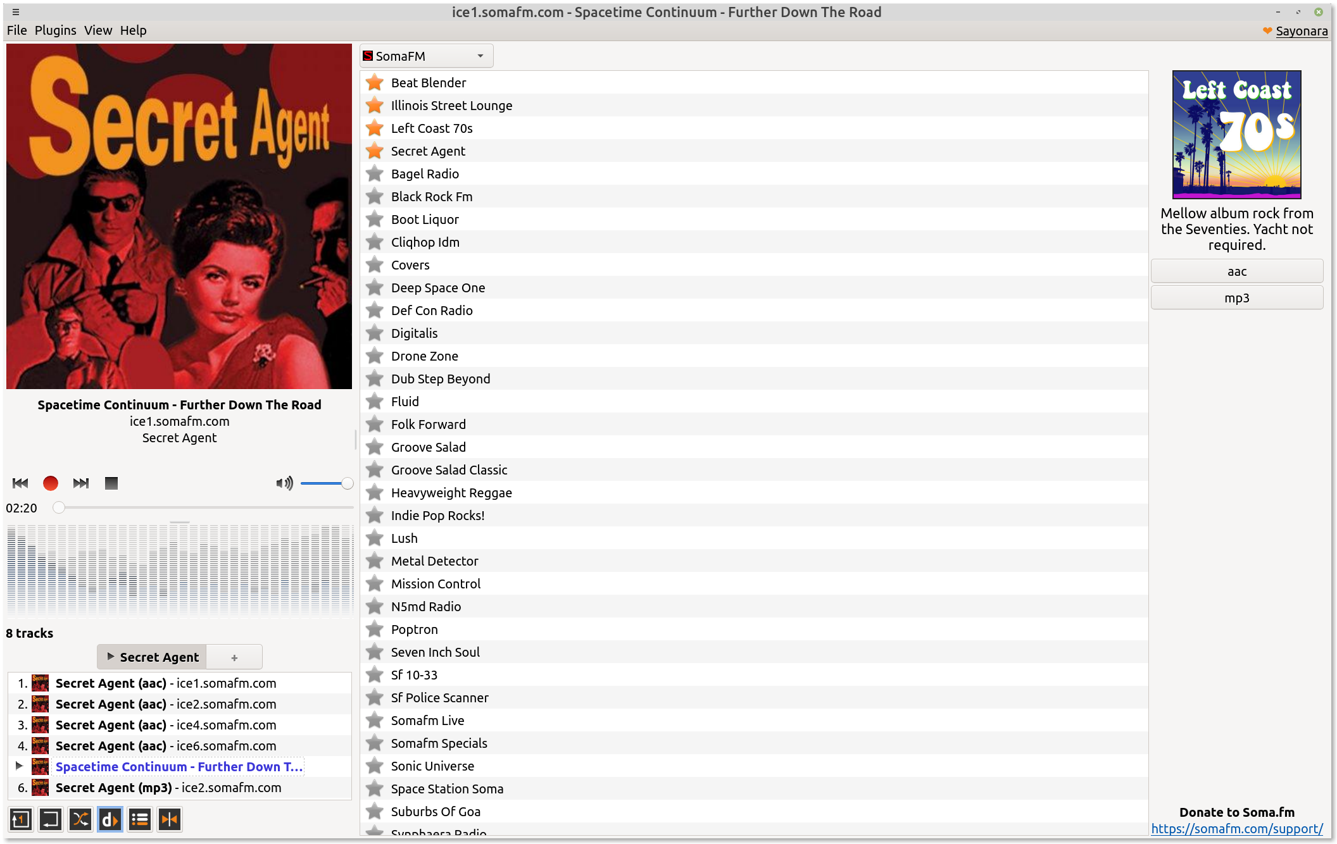Open the Help menu
This screenshot has height=844, width=1337.
click(134, 30)
